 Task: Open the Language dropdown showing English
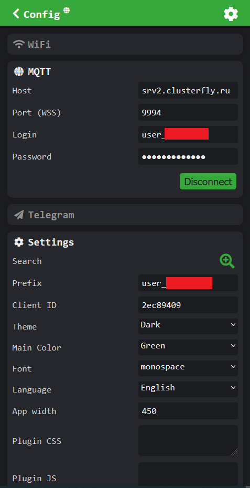click(188, 389)
